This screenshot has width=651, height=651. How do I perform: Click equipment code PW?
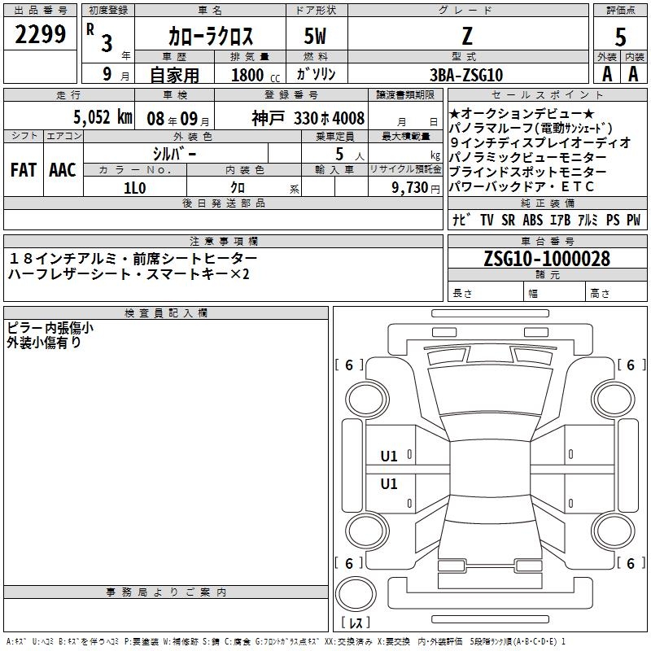coord(634,220)
